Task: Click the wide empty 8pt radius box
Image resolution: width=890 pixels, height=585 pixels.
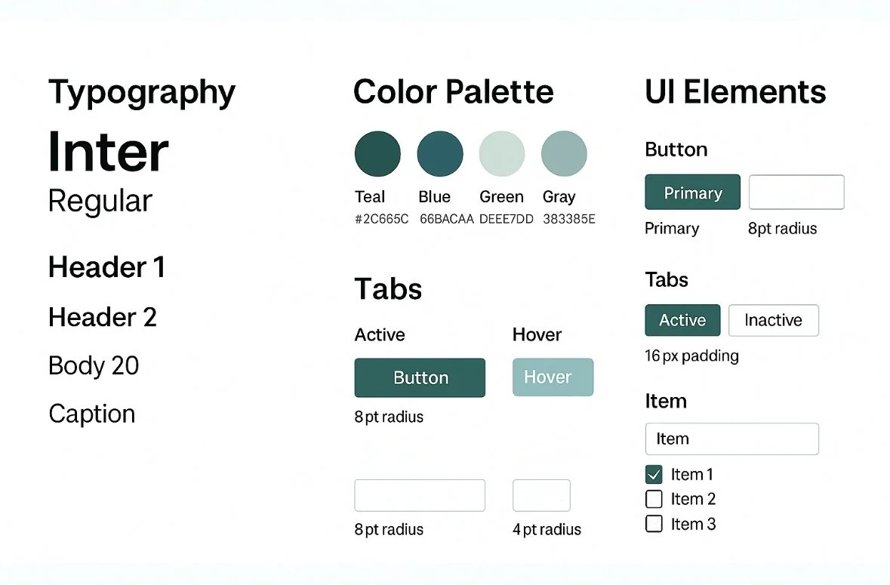Action: (x=420, y=496)
